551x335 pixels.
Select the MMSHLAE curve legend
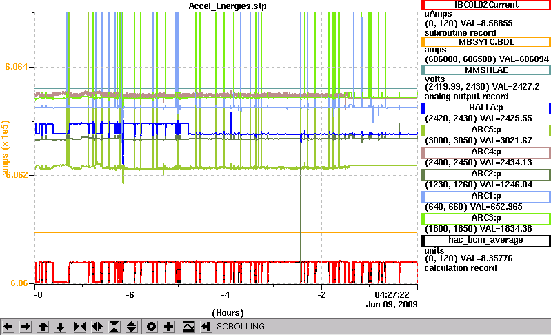486,70
